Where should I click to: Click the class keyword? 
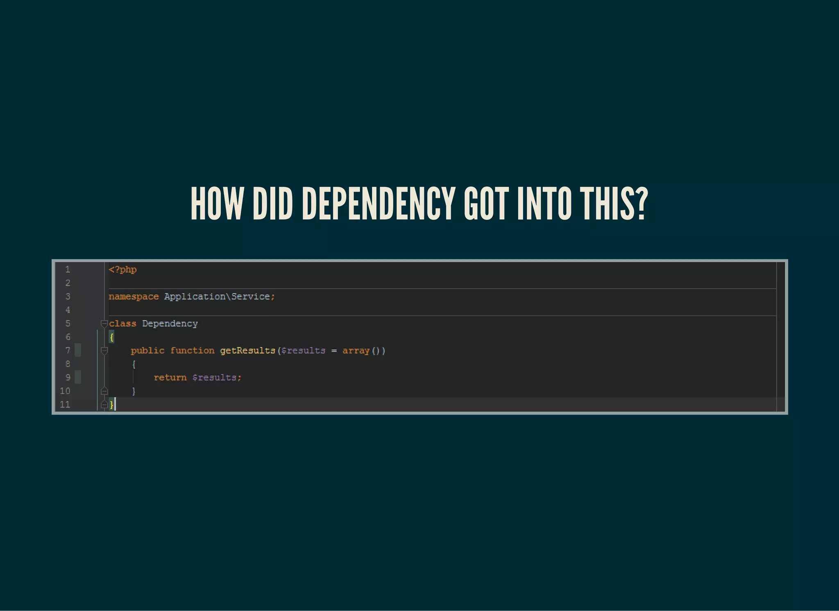coord(122,324)
